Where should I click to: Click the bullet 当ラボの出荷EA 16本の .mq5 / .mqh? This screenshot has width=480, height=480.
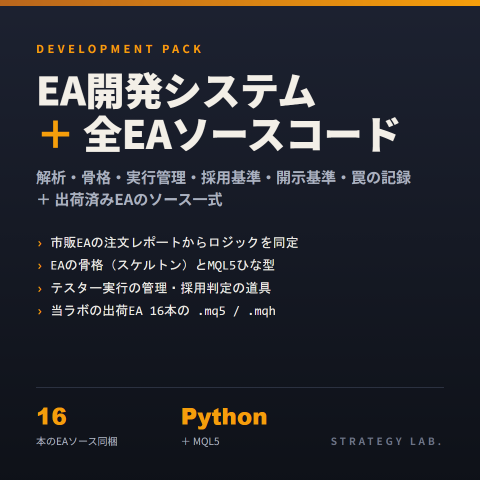163,311
